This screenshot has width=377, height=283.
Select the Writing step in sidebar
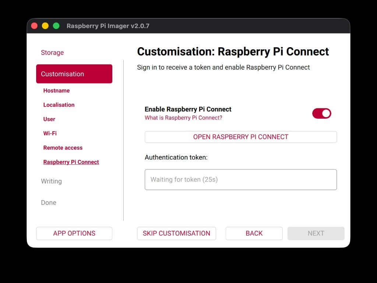click(52, 181)
